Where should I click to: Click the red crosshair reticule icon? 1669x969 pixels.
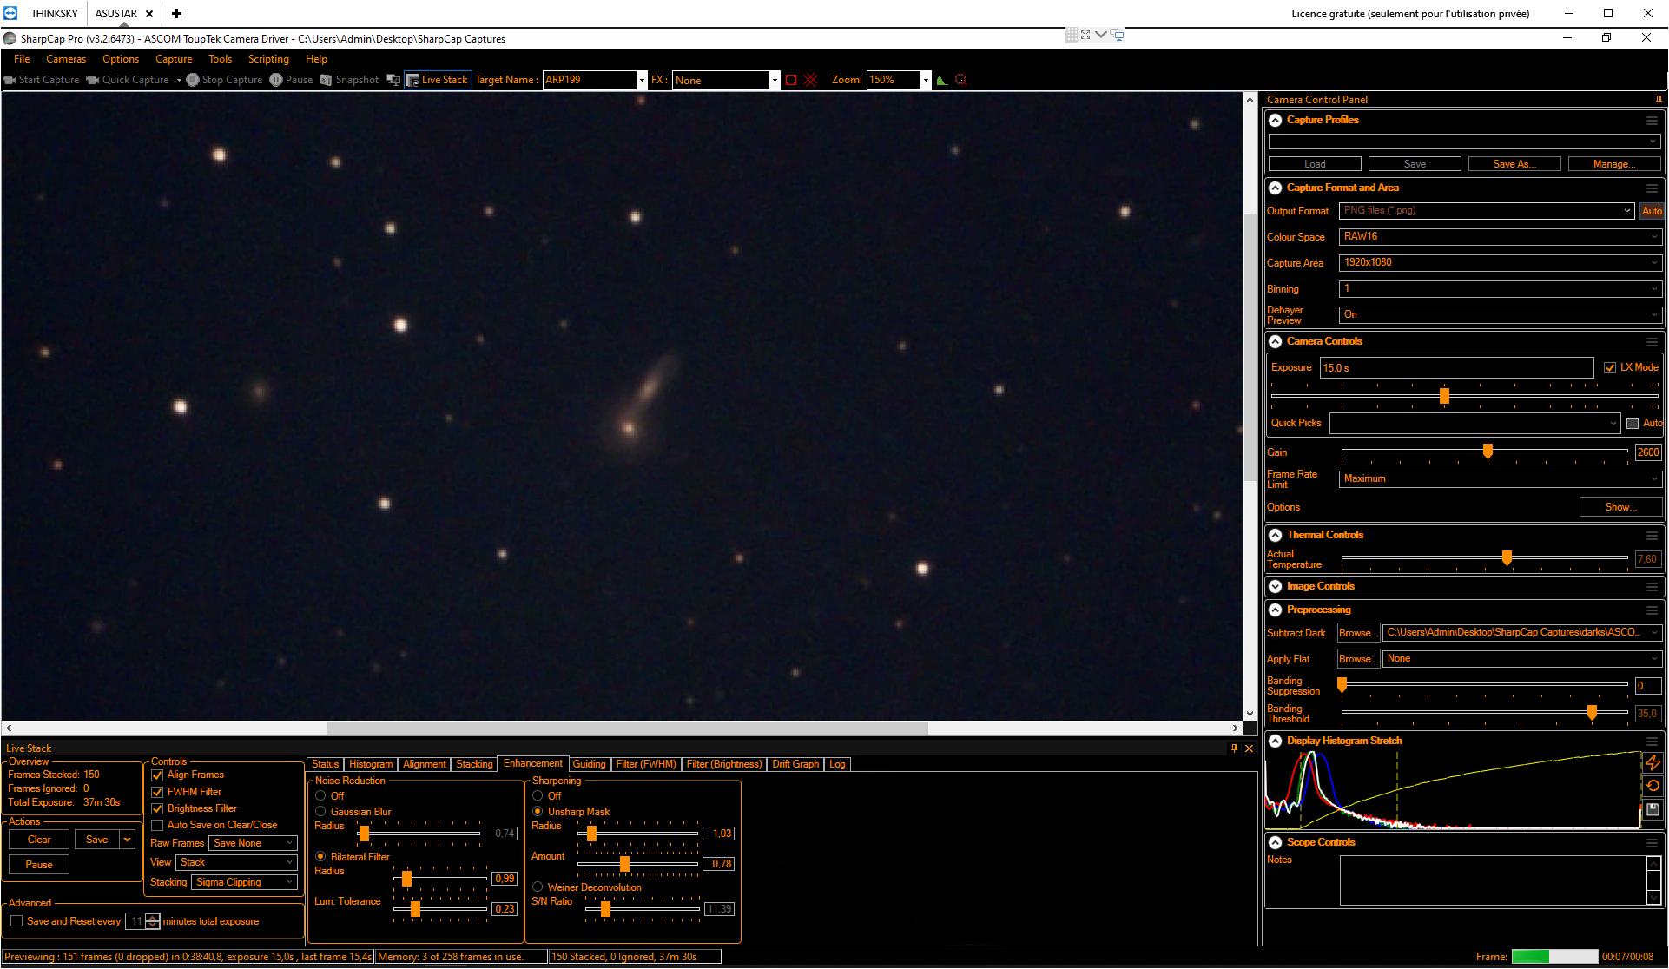[x=811, y=80]
